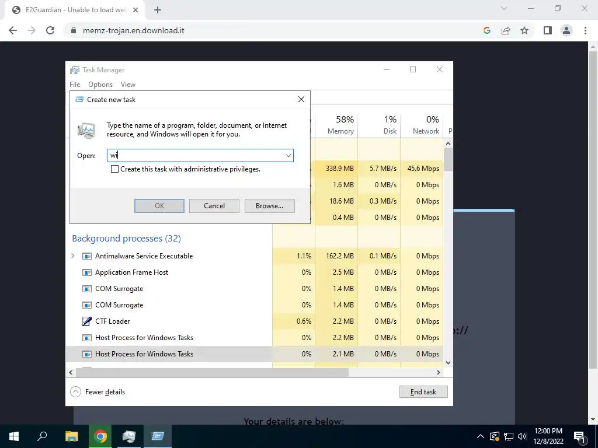Click the address bar URL
Image resolution: width=598 pixels, height=448 pixels.
point(134,30)
